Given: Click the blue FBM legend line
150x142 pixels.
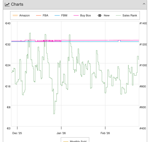Looking at the screenshot, I should click(x=57, y=15).
